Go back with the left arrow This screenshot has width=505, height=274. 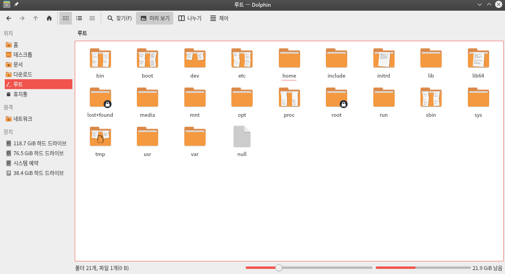(x=9, y=18)
